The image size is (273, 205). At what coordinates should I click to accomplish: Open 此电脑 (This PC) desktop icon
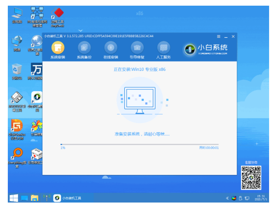pos(17,15)
